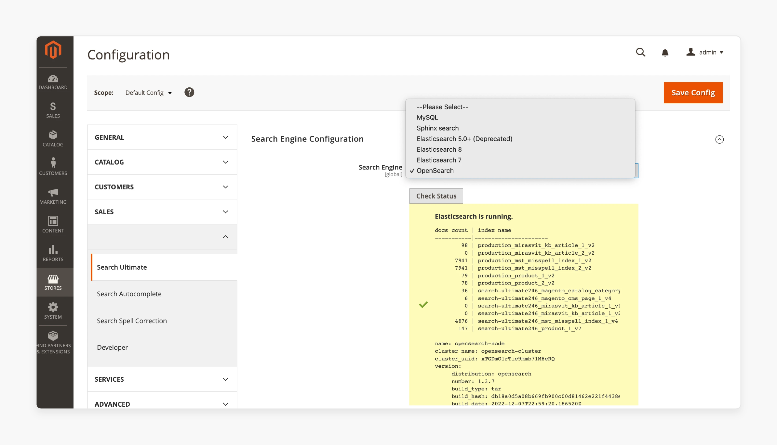Choose Sphinx search option
This screenshot has height=445, width=777.
point(520,128)
